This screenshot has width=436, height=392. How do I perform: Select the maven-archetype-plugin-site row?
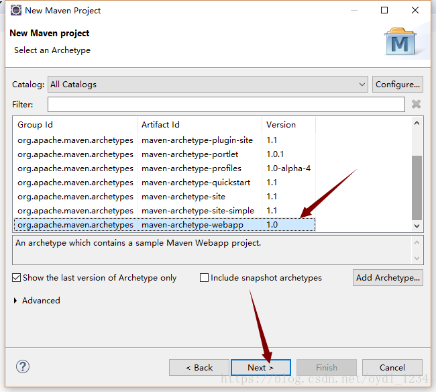pos(164,140)
